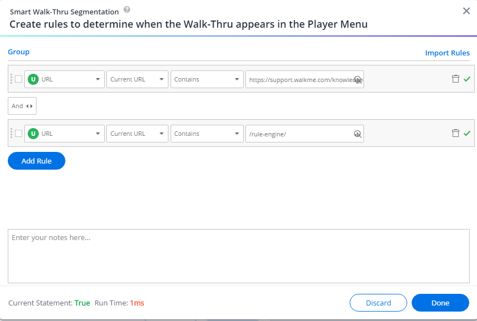
Task: Open the second rule's Current URL dropdown
Action: coord(137,134)
